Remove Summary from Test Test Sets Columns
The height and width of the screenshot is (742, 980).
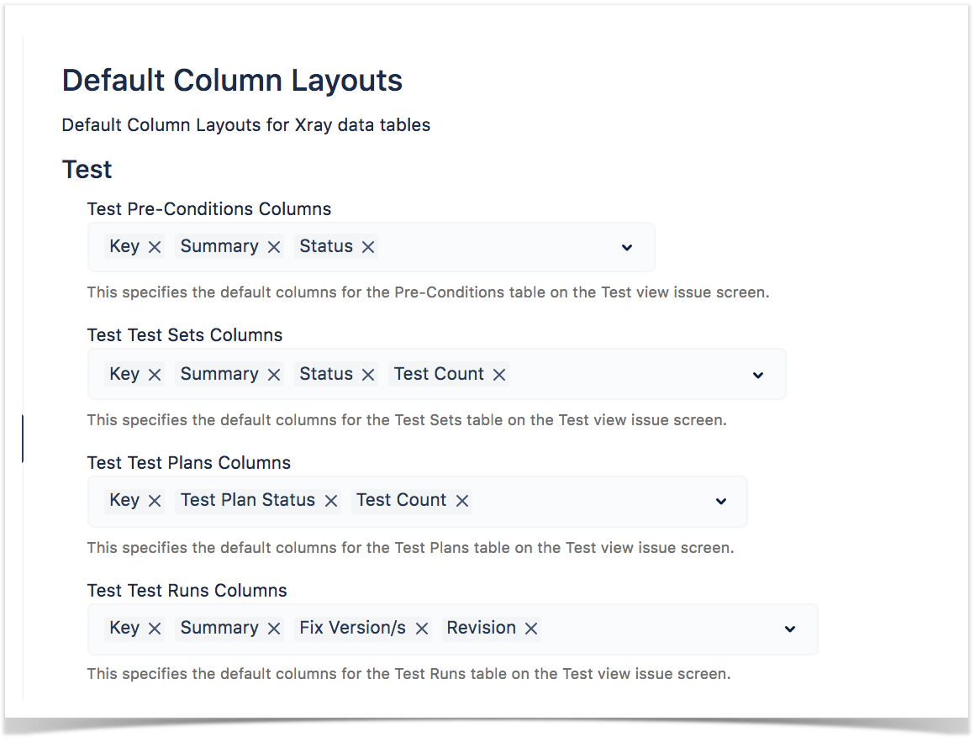274,375
